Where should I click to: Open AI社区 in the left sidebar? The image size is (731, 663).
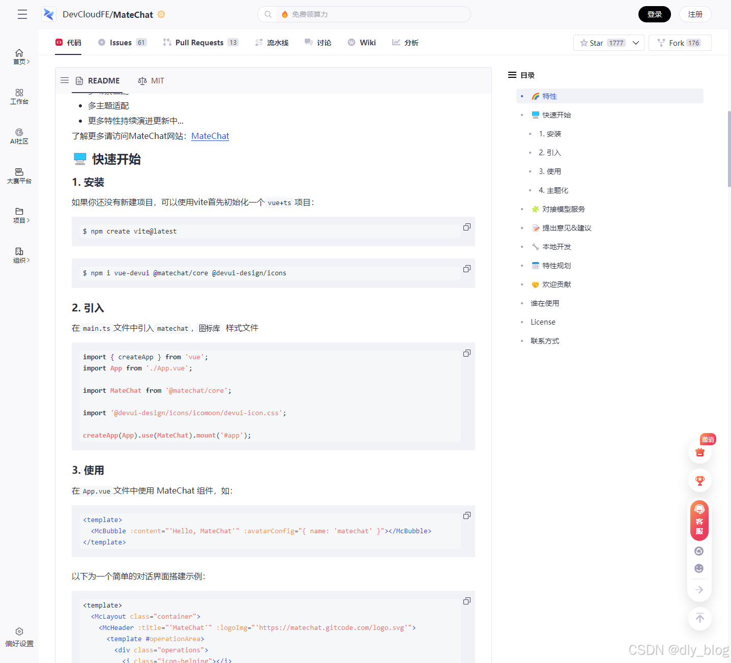19,136
